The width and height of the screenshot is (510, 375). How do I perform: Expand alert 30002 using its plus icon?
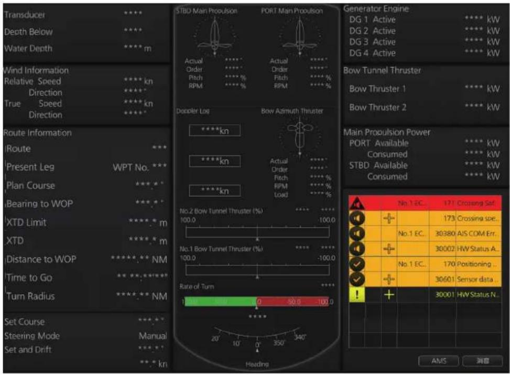[x=389, y=249]
